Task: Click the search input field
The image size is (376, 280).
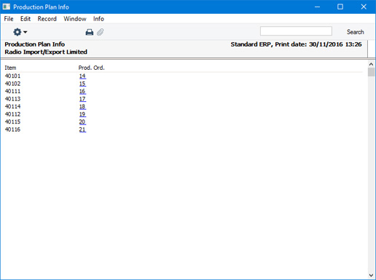Action: 296,31
